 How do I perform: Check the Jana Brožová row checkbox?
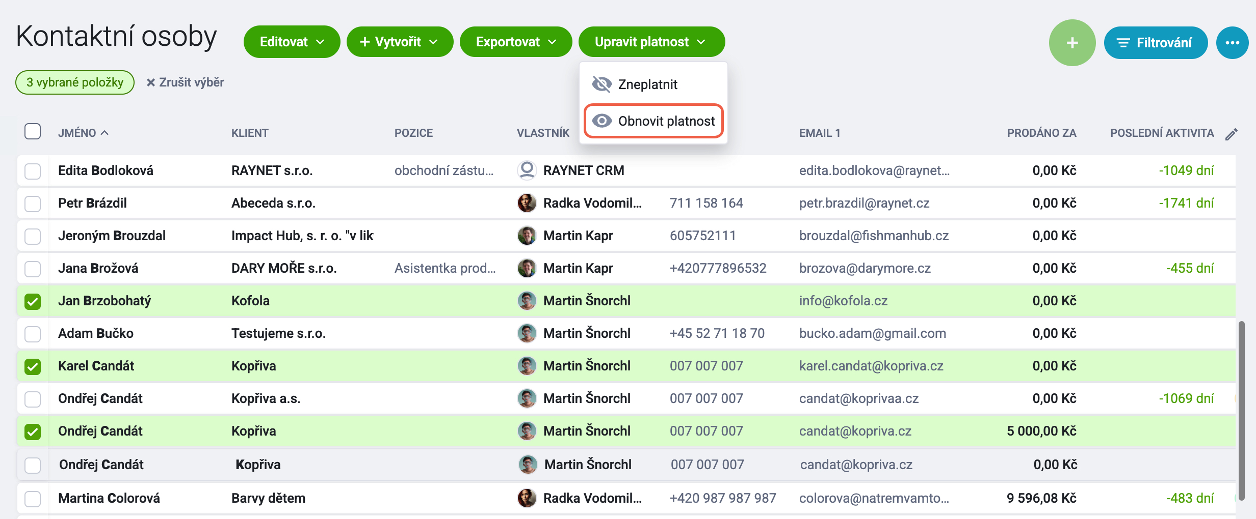[x=33, y=269]
